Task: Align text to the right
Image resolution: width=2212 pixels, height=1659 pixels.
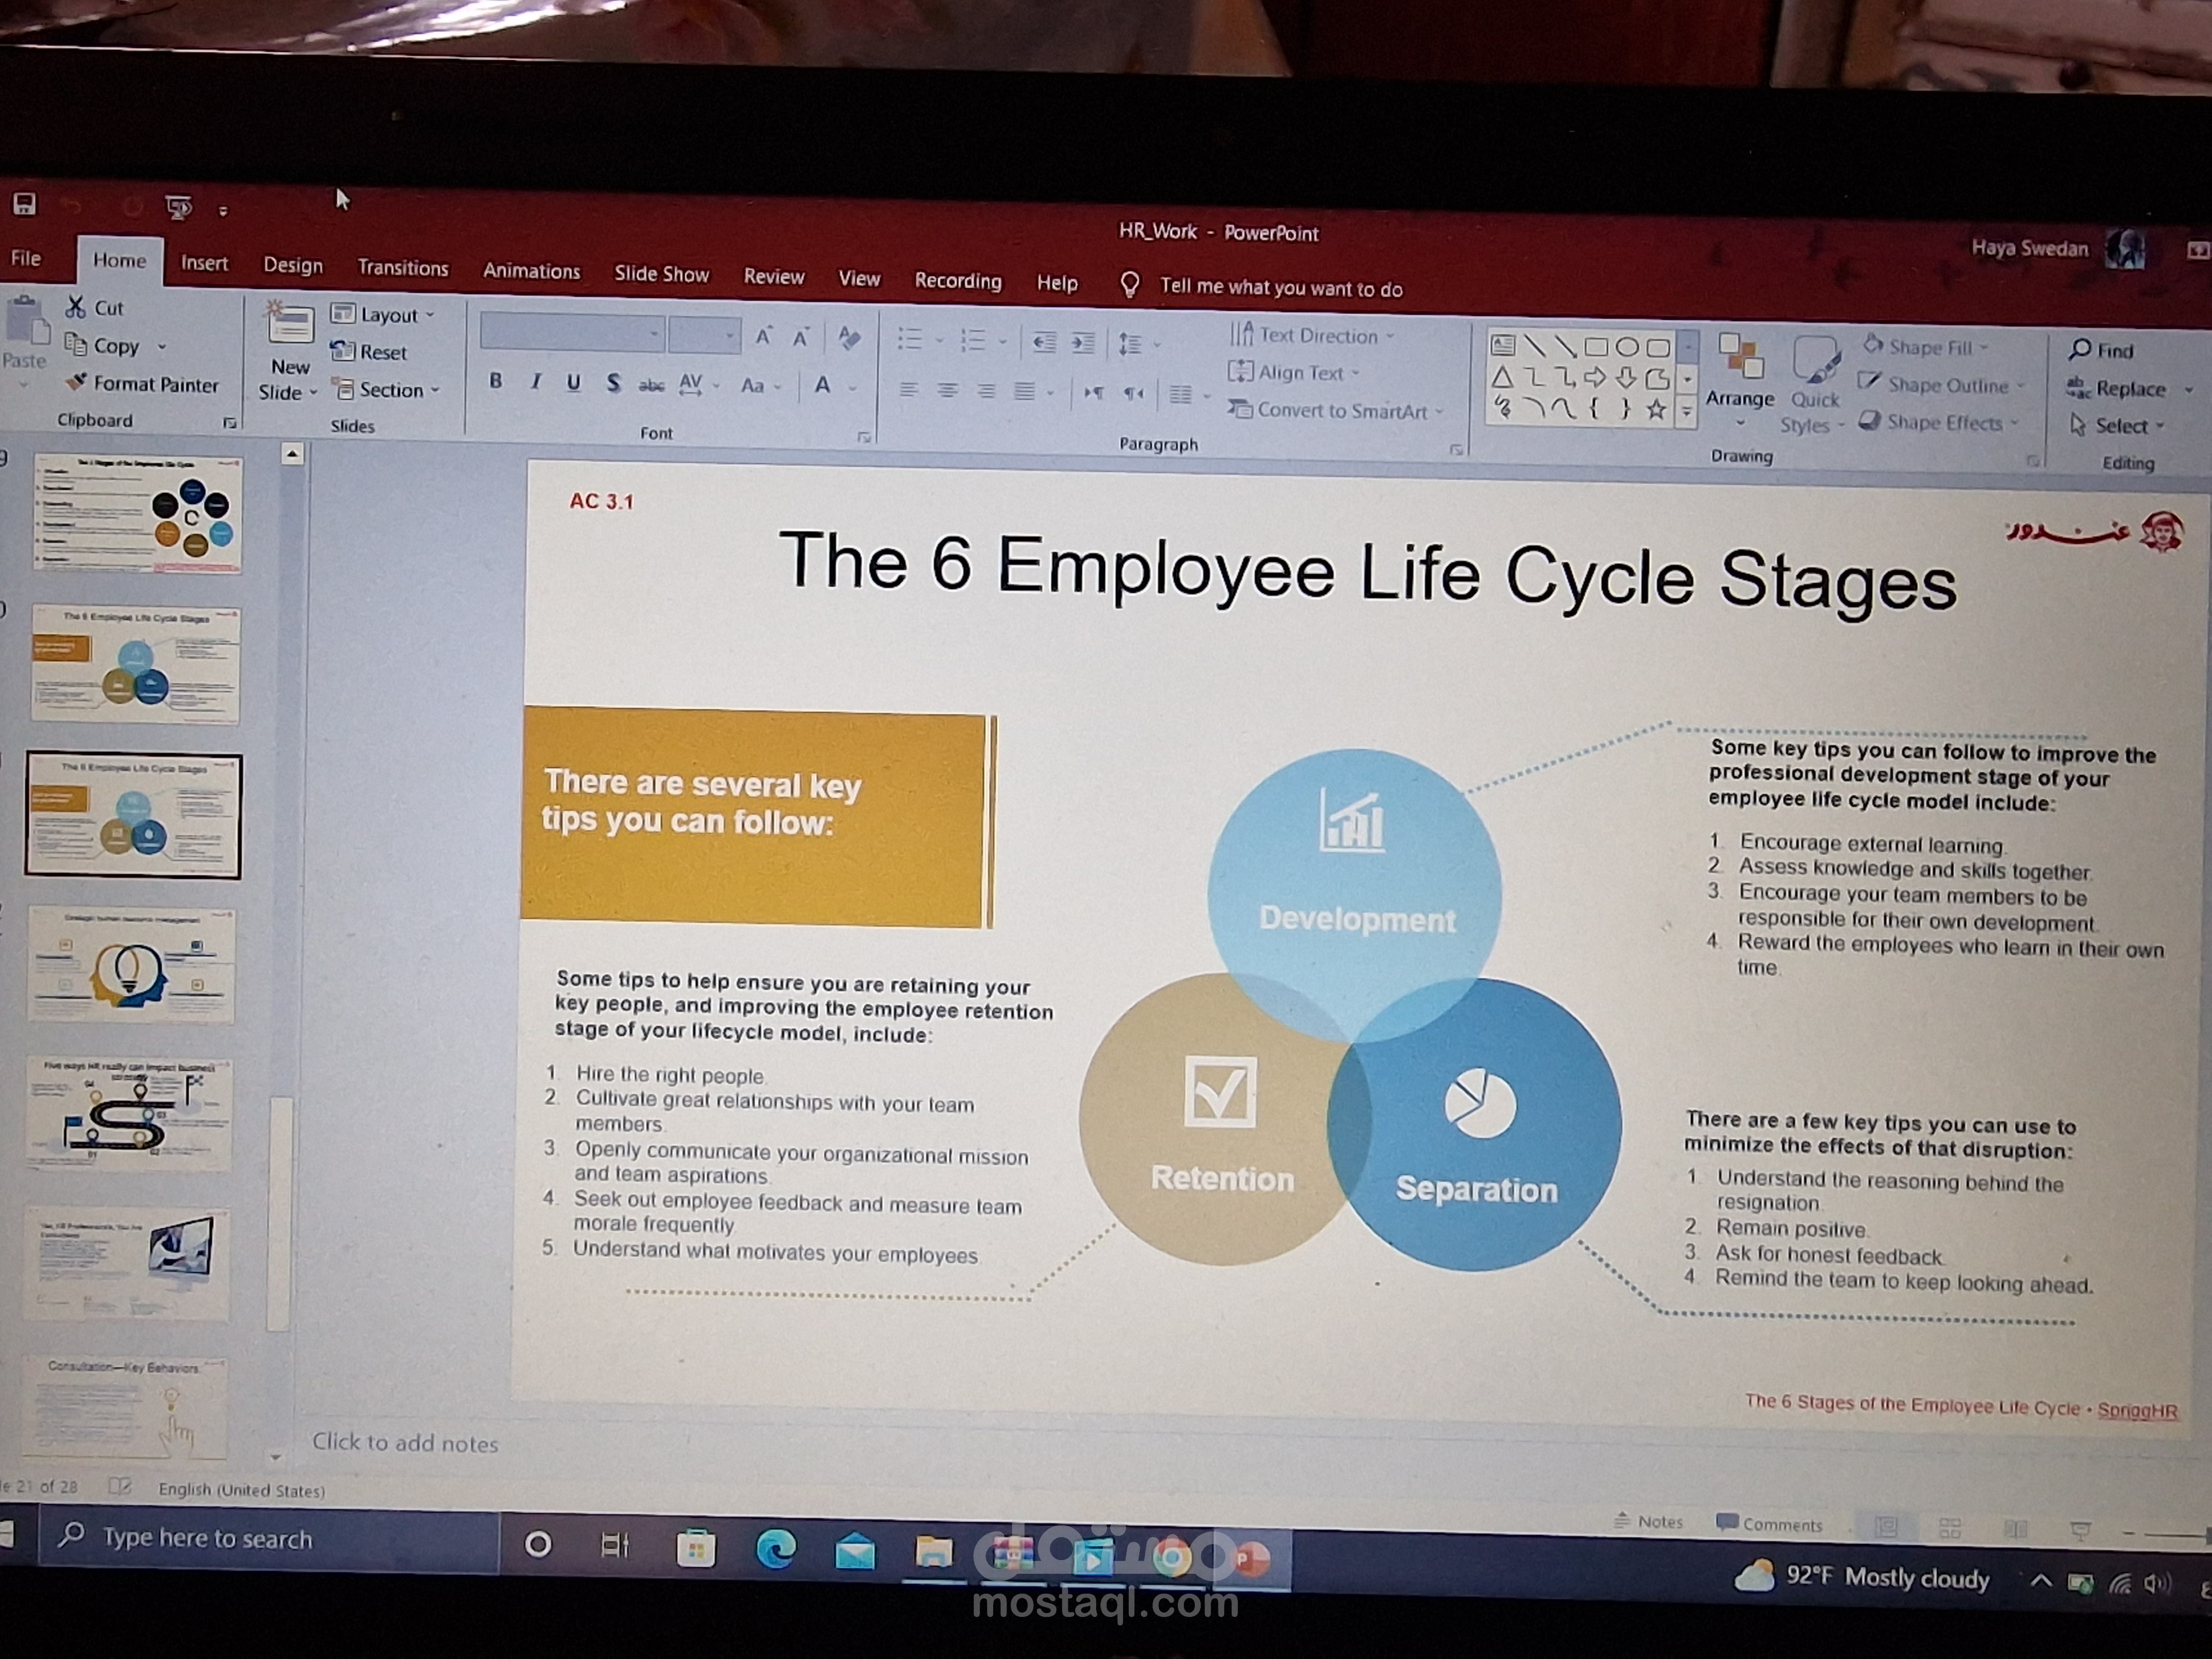Action: [986, 391]
